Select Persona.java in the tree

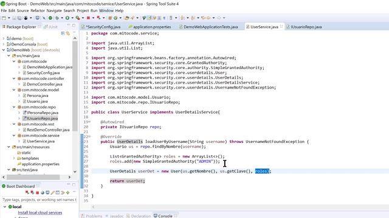click(x=38, y=96)
